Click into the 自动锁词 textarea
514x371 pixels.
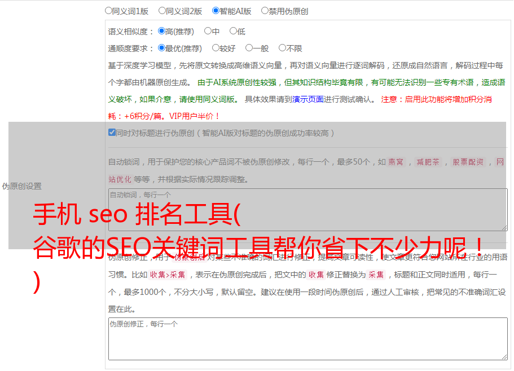(308, 210)
